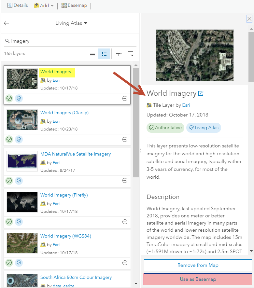Image resolution: width=254 pixels, height=288 pixels.
Task: Click World Imagery (WGS84) thumbnail
Action: click(22, 243)
